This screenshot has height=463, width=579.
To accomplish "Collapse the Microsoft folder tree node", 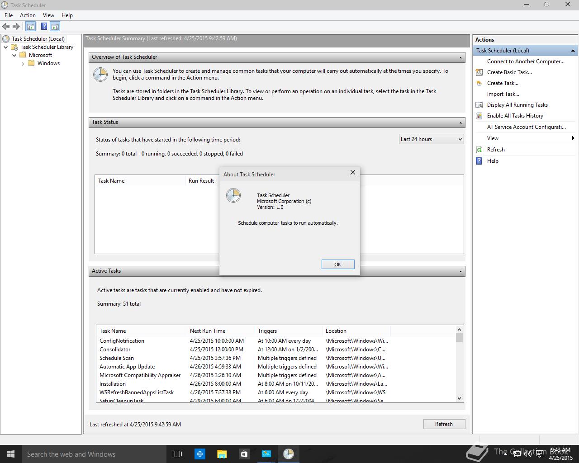I will tap(14, 55).
